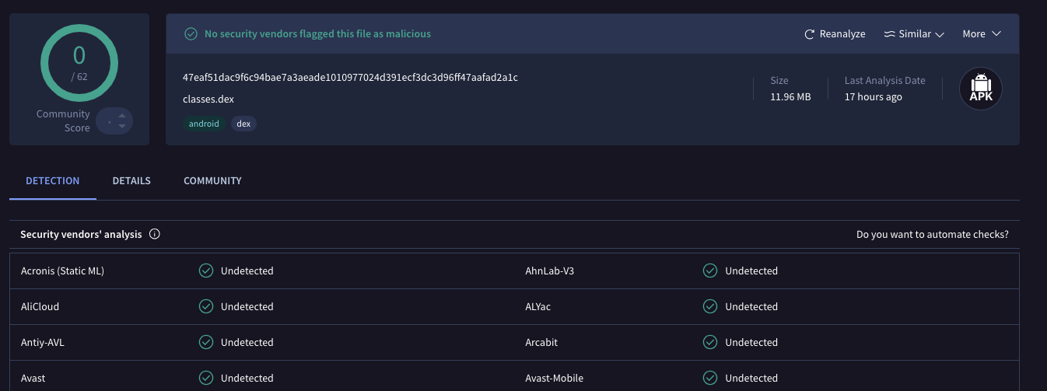Image resolution: width=1047 pixels, height=391 pixels.
Task: Click the Acronis (Static ML) vendor name
Action: [62, 271]
